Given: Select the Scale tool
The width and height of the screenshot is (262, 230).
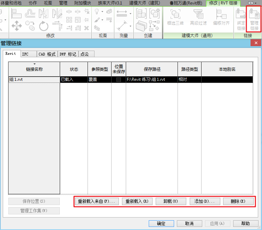Looking at the screenshot, I should tap(78, 20).
